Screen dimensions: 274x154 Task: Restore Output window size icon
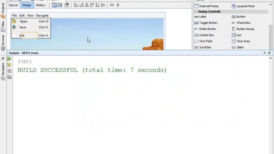(269, 53)
